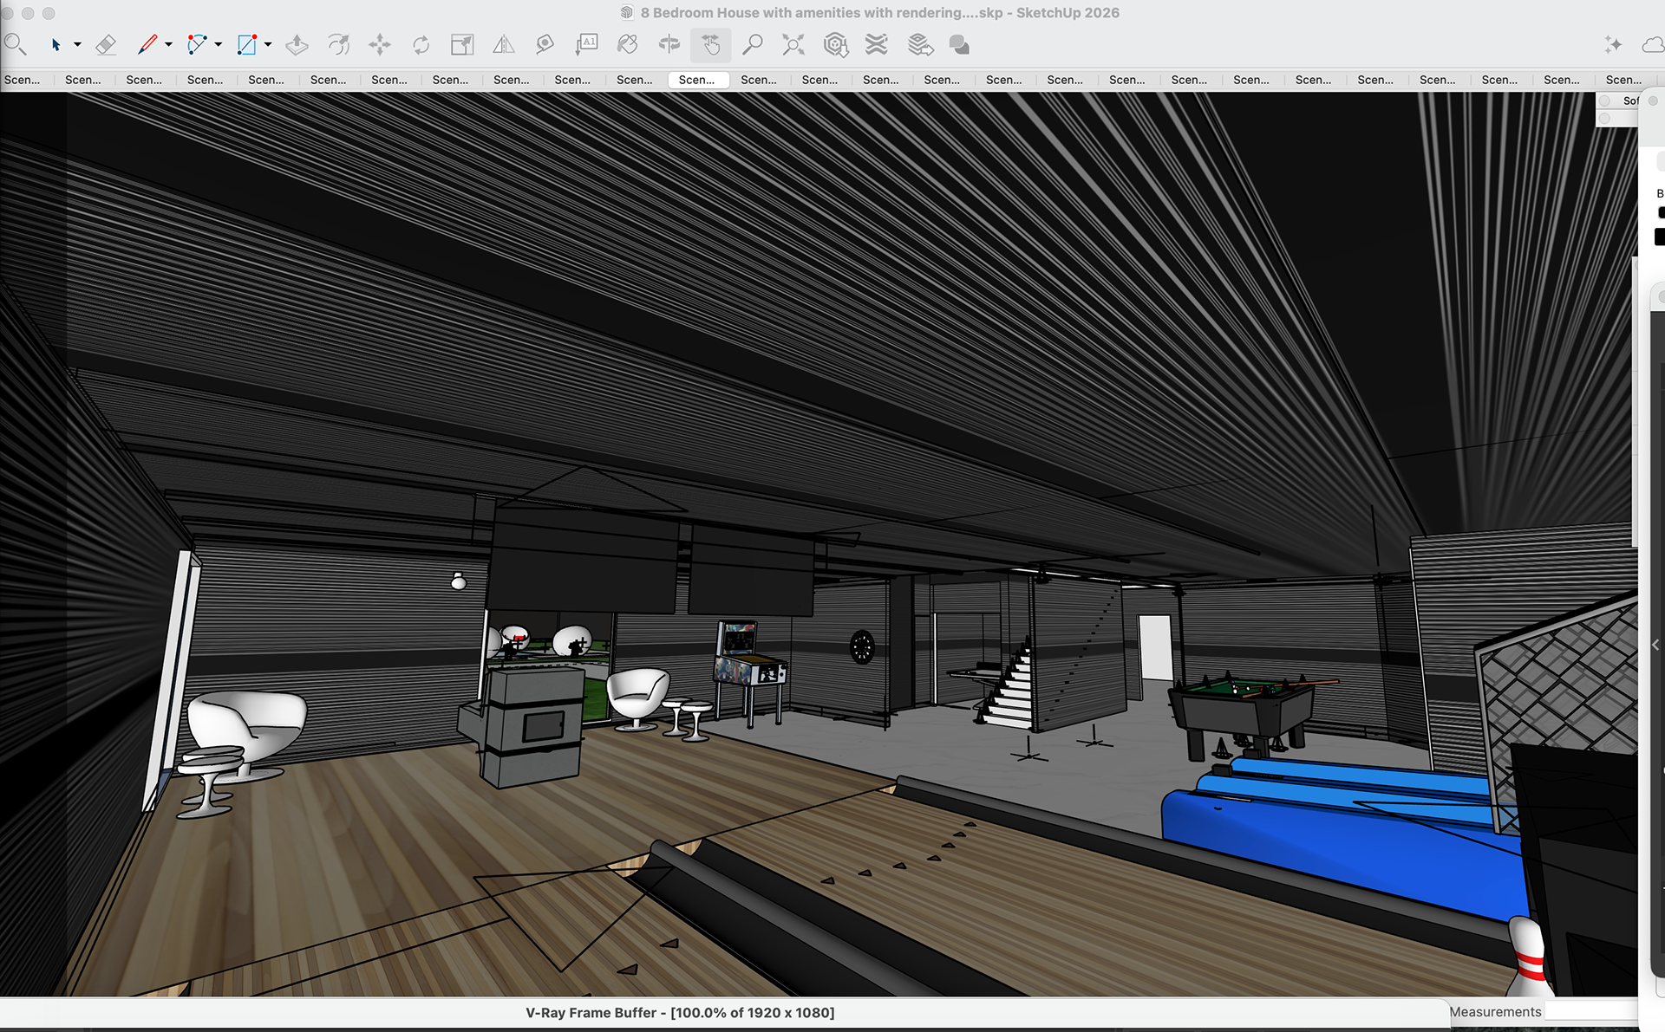Expand the Arc tool dropdown arrow

coord(218,44)
